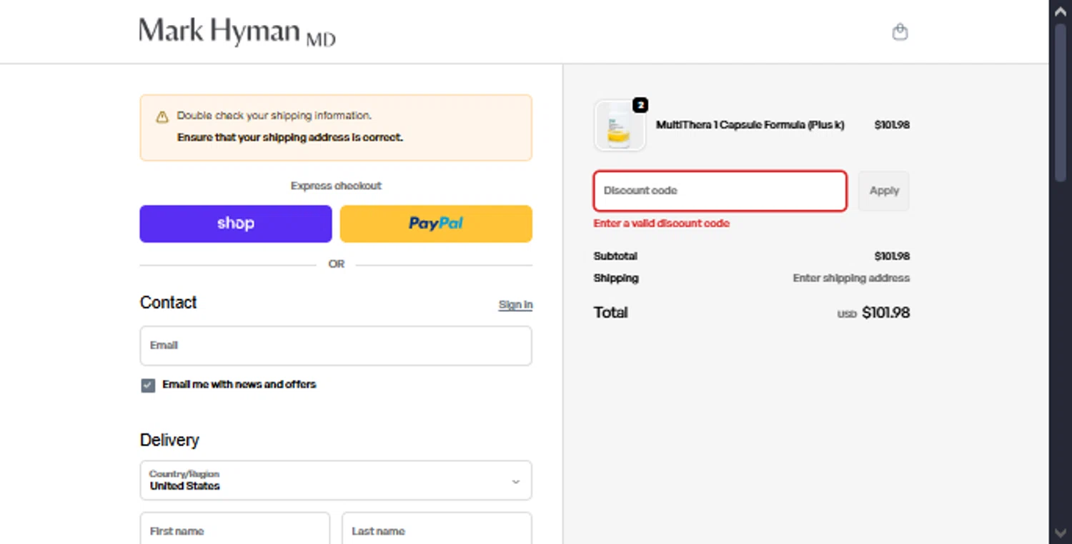Click the Apply discount button
1072x544 pixels.
pos(884,191)
